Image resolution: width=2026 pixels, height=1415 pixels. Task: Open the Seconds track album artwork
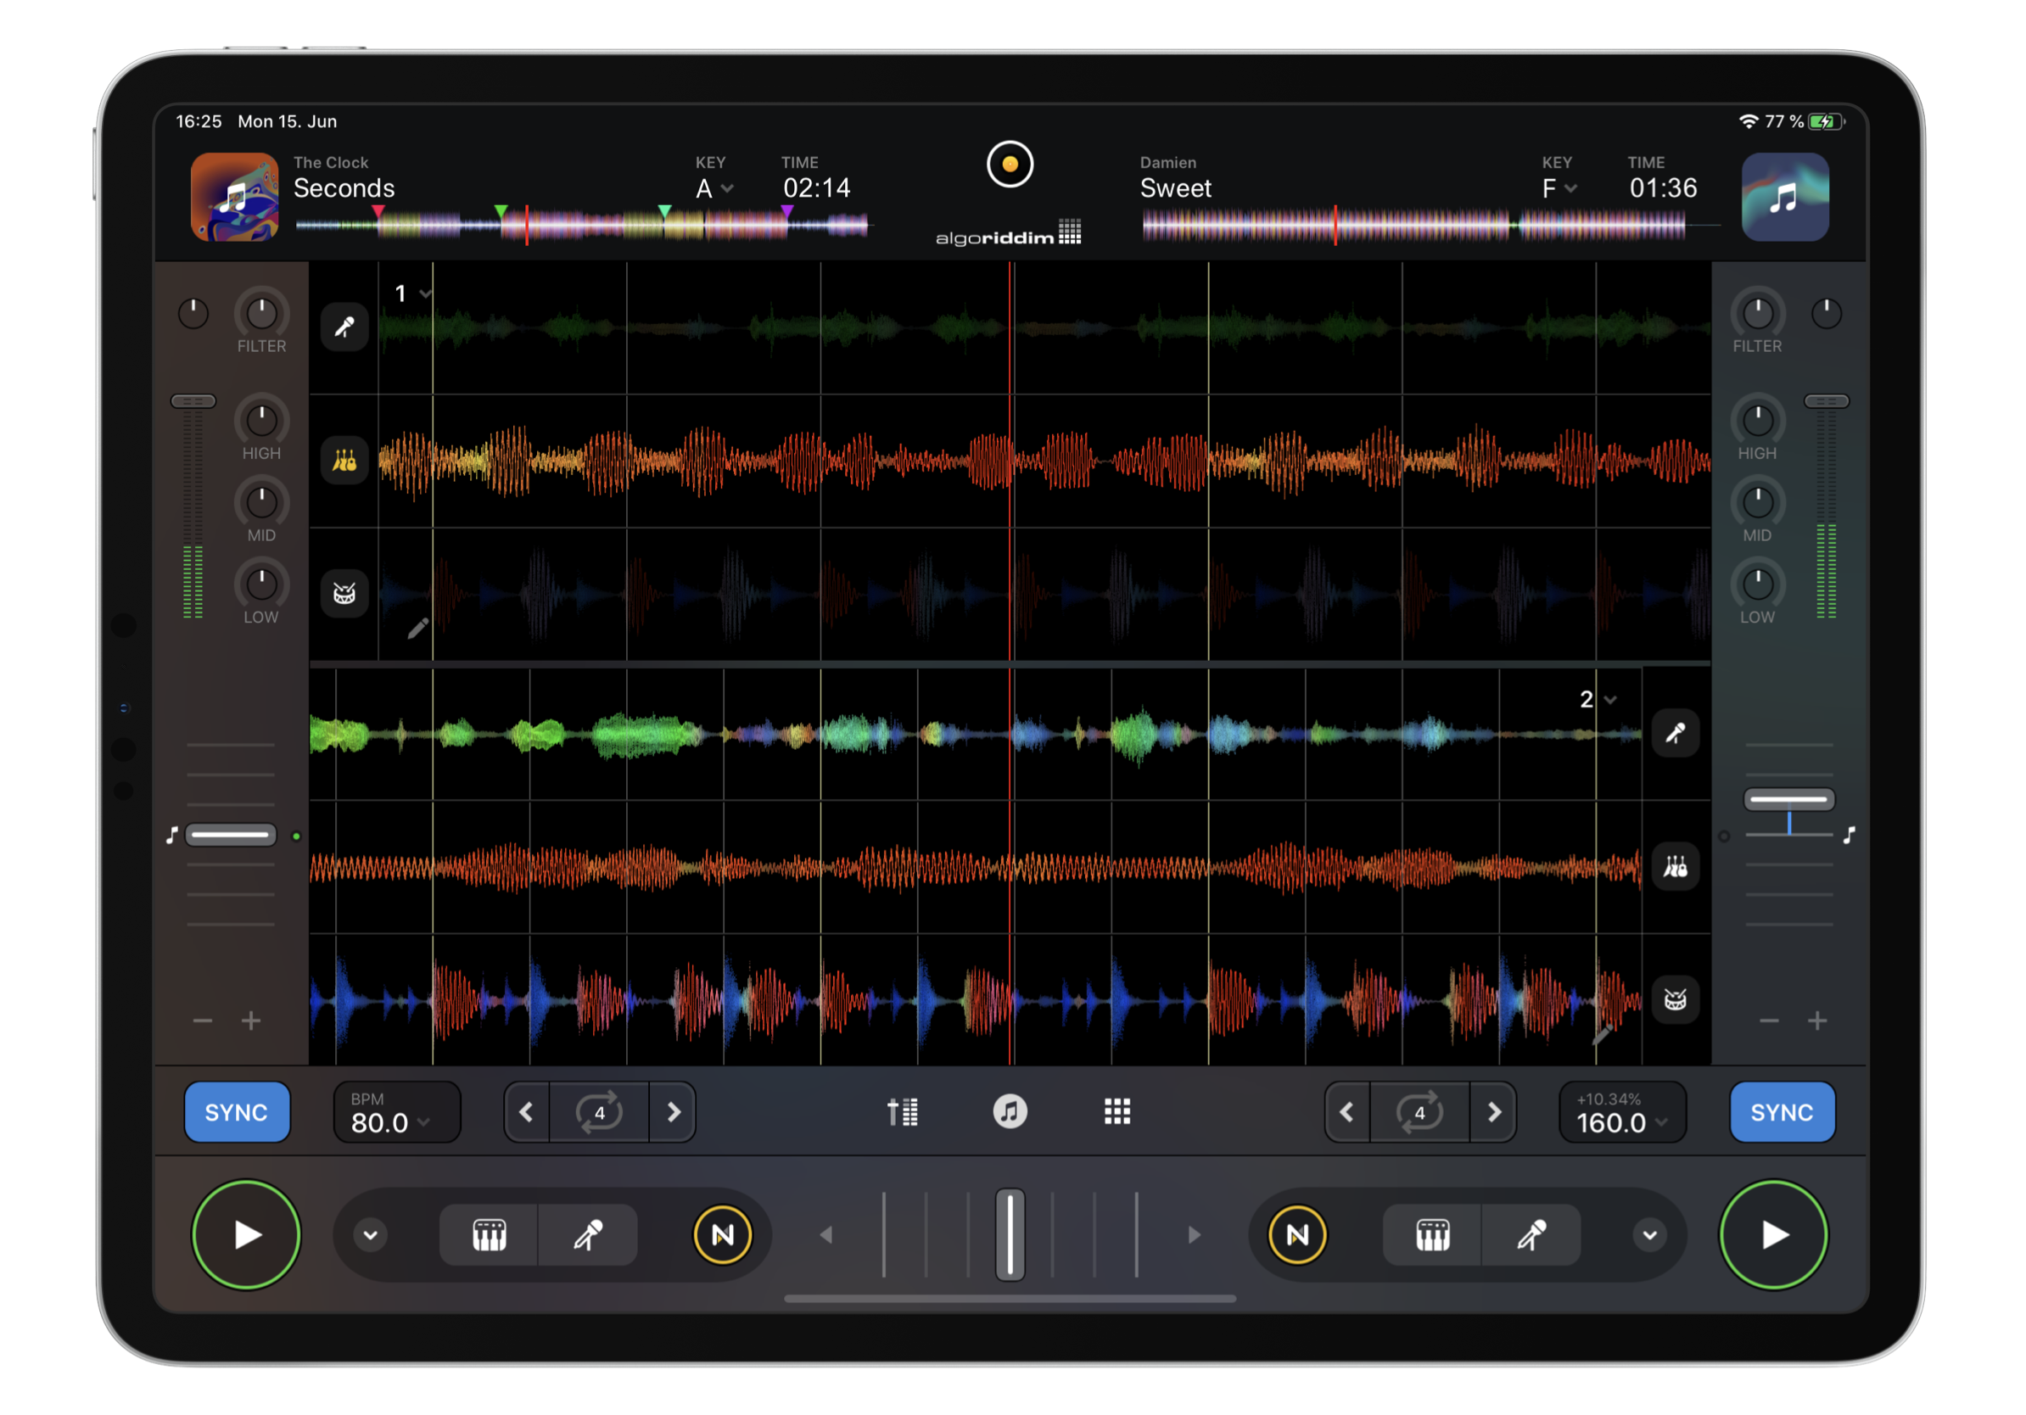point(235,197)
